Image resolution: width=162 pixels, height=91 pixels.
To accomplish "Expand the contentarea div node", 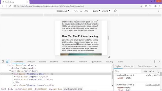I will (14, 79).
